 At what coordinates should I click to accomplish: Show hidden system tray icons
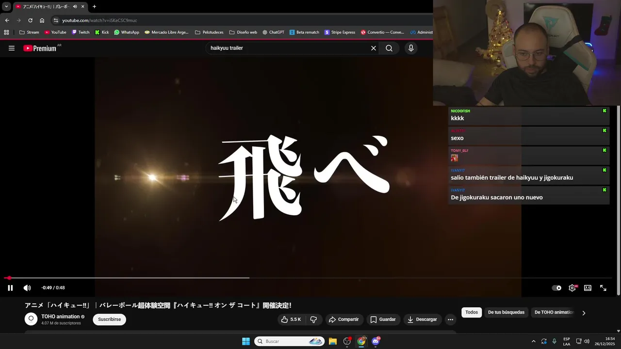(534, 341)
